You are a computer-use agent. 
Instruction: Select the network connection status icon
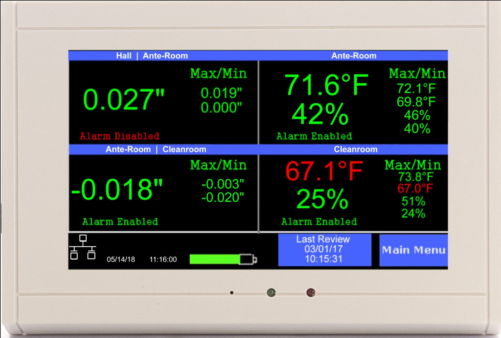[x=83, y=247]
